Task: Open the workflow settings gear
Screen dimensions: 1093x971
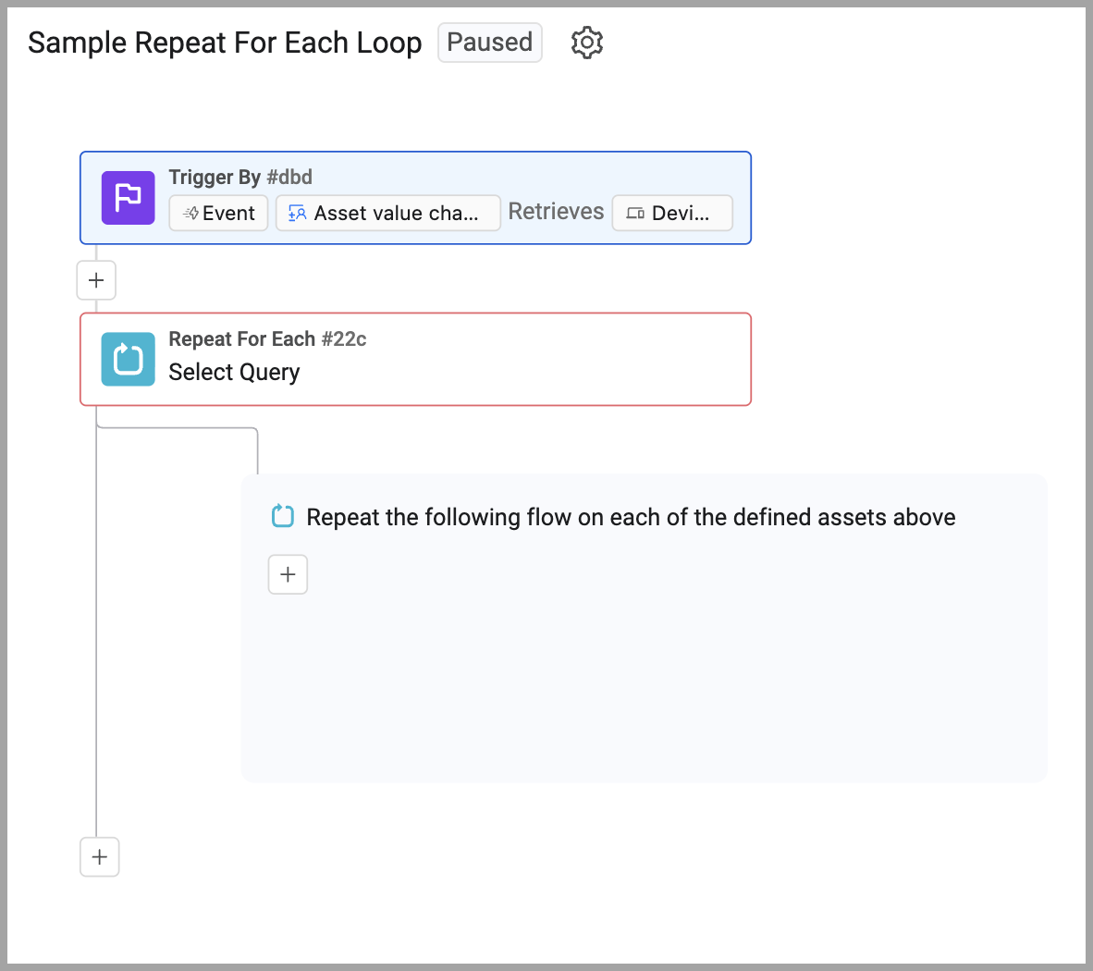Action: pyautogui.click(x=586, y=43)
